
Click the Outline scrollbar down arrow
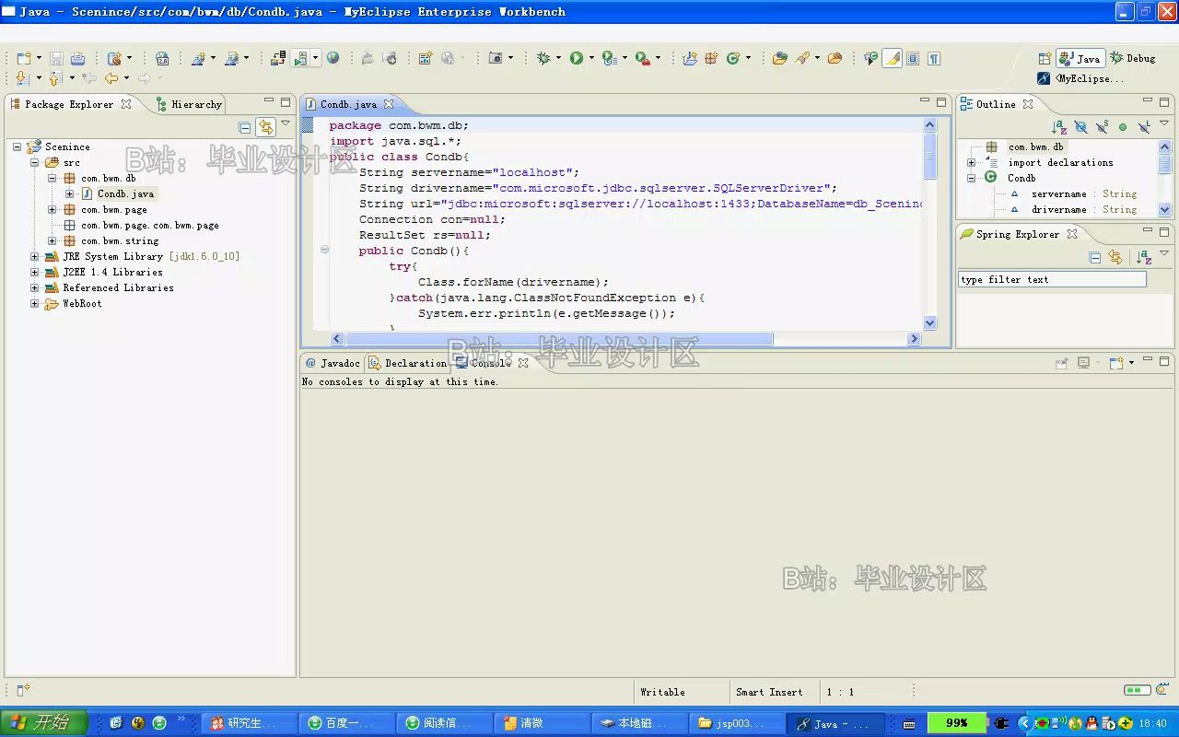click(x=1164, y=210)
